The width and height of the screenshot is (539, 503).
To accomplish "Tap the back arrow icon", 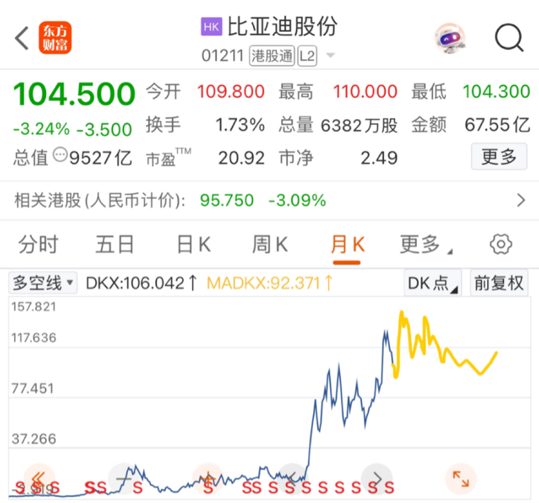I will point(22,38).
